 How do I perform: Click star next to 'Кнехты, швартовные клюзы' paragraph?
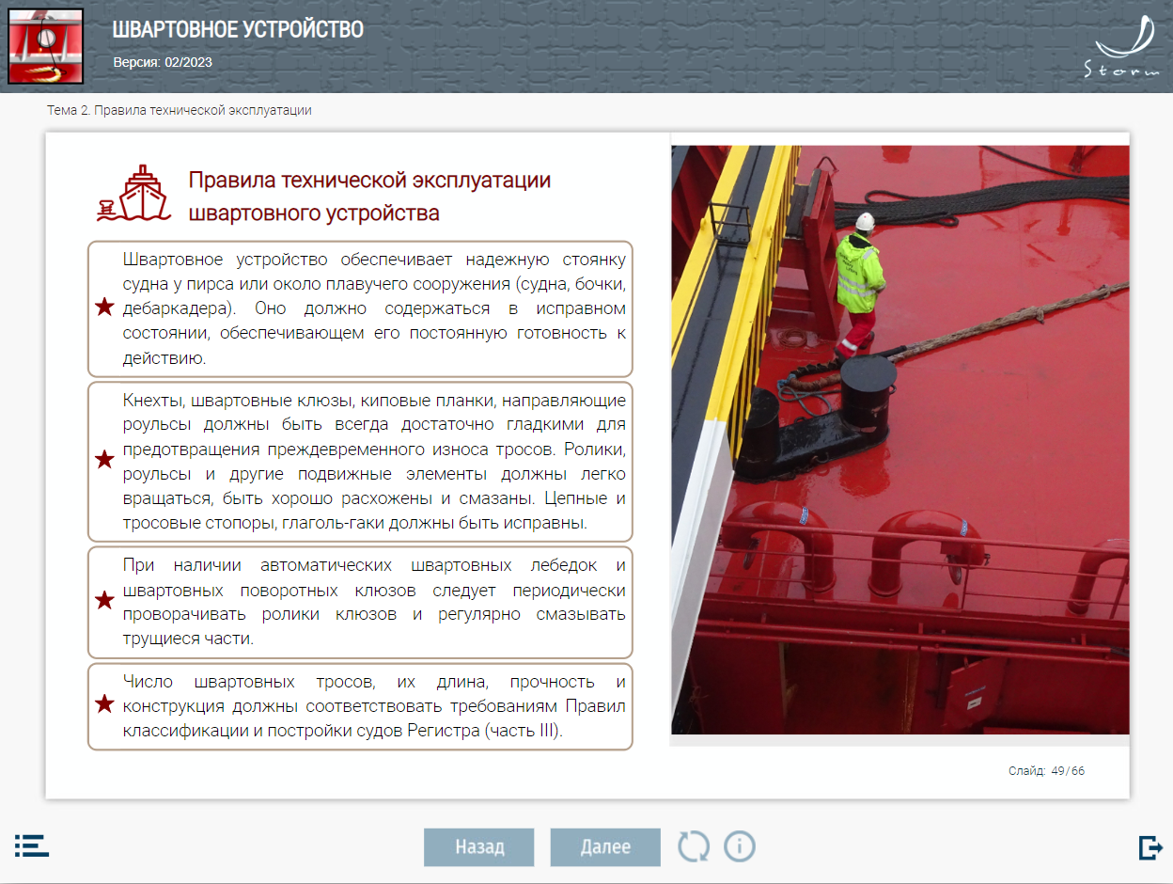click(104, 460)
